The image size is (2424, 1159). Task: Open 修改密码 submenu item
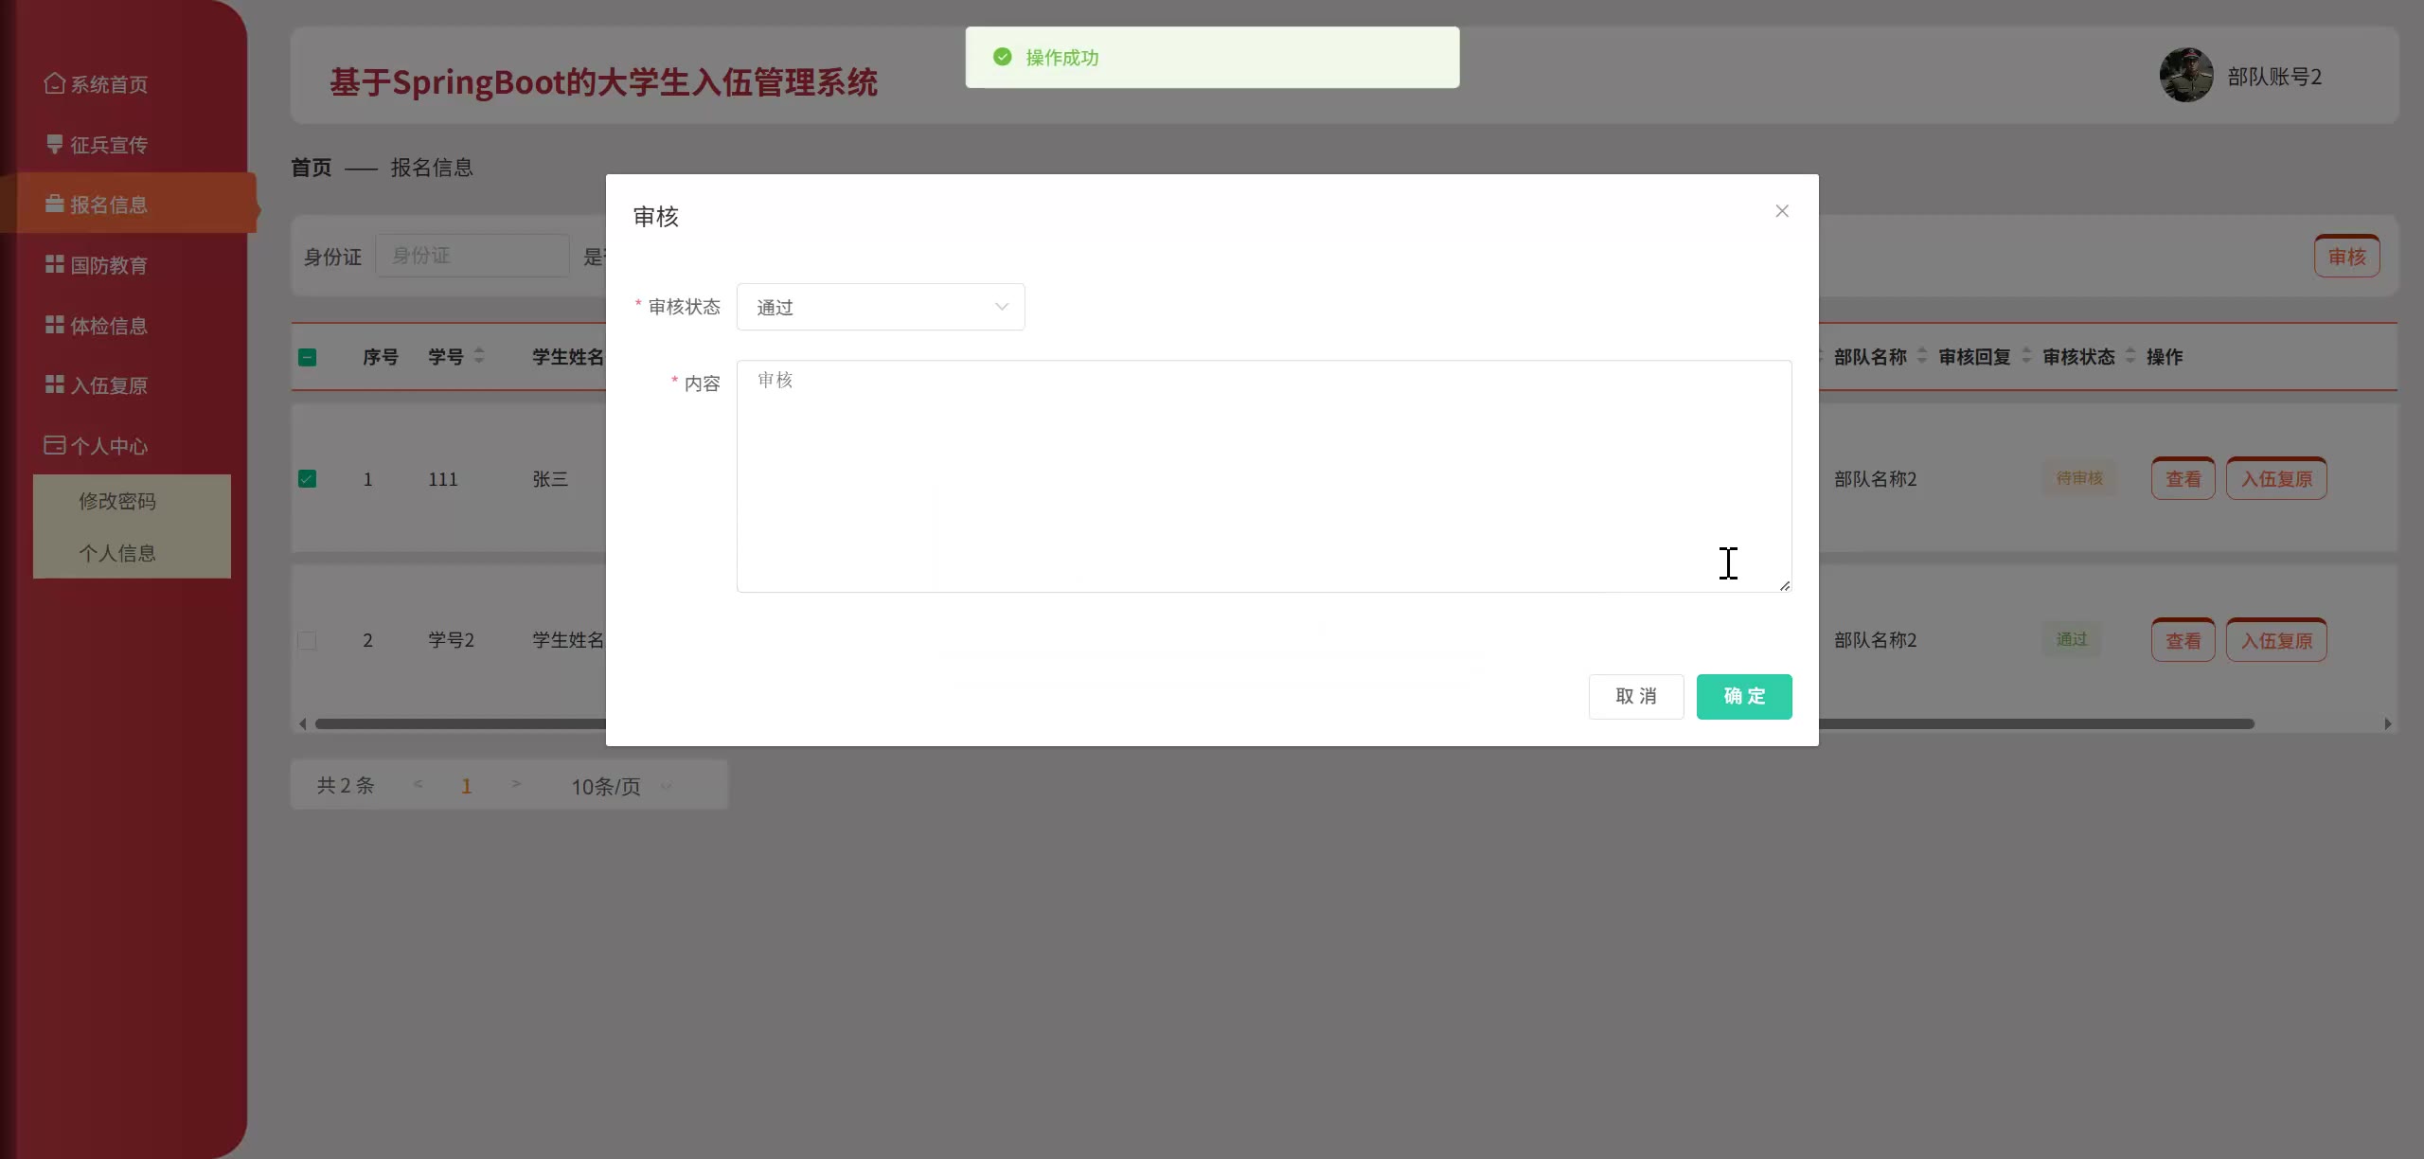[117, 501]
